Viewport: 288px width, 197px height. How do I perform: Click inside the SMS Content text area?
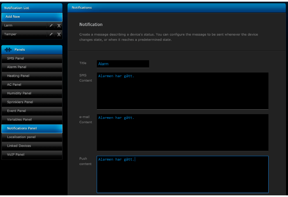182,91
